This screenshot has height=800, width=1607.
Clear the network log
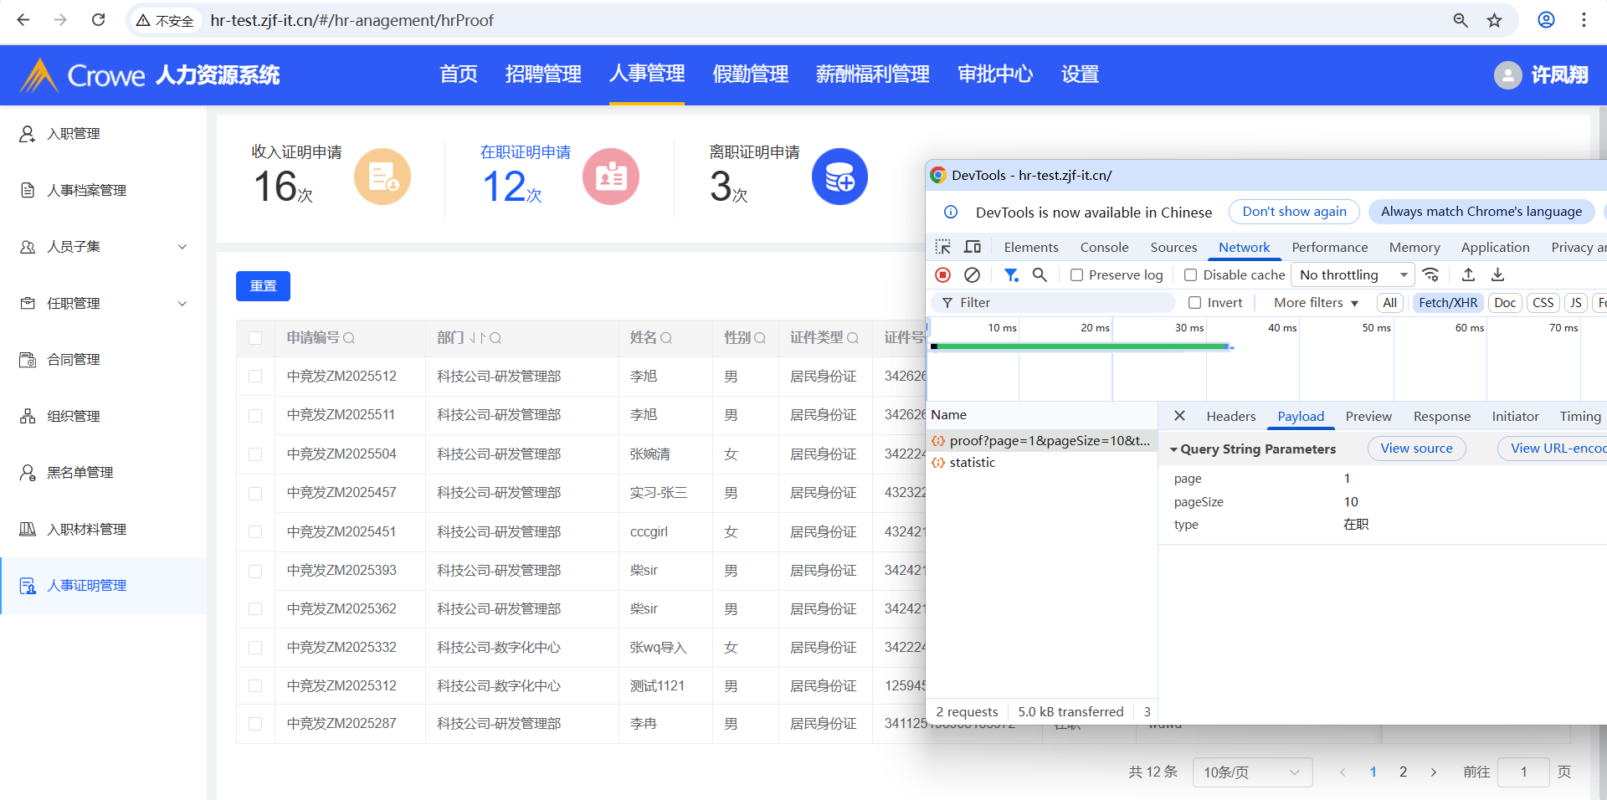click(x=972, y=275)
